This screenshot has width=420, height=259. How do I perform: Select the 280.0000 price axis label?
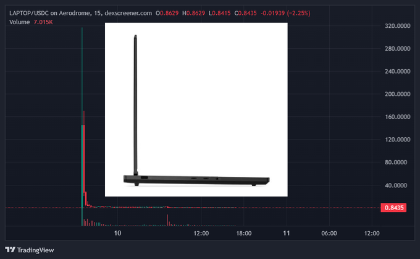[x=398, y=49]
